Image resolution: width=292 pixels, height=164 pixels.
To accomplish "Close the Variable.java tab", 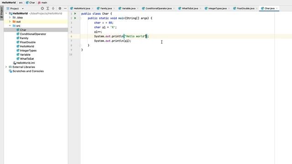I will point(138,8).
